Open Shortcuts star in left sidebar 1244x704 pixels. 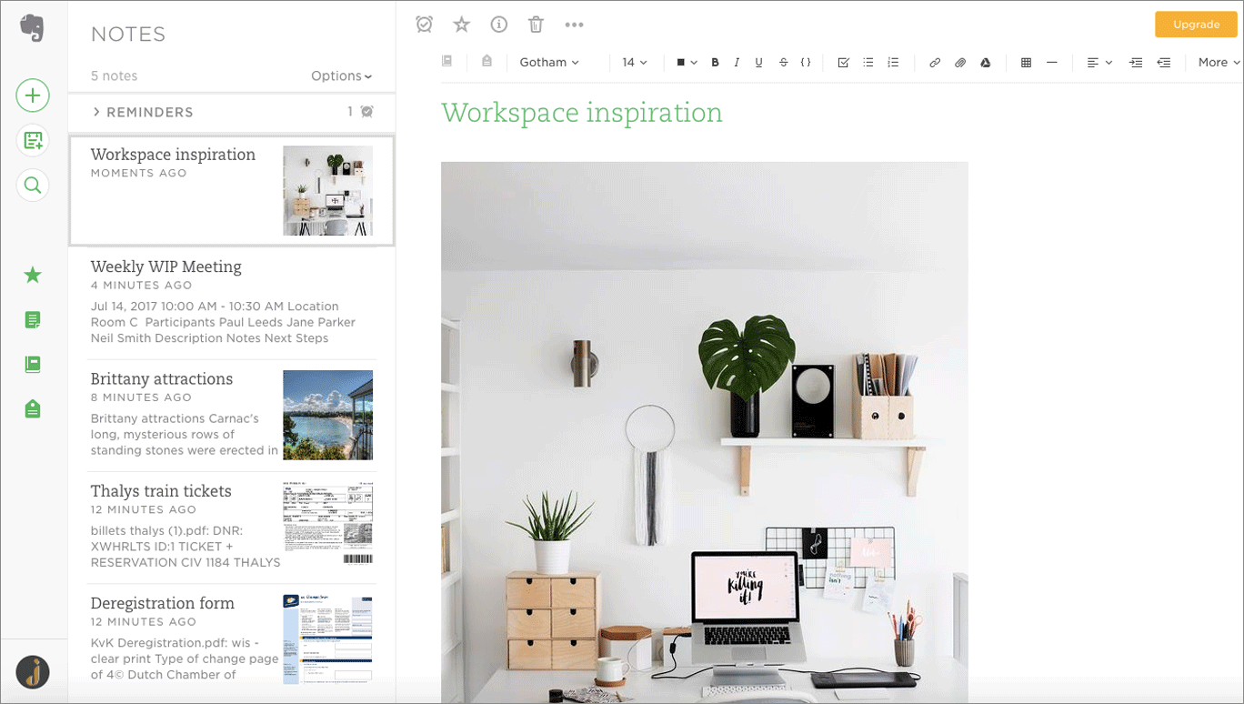pyautogui.click(x=33, y=275)
